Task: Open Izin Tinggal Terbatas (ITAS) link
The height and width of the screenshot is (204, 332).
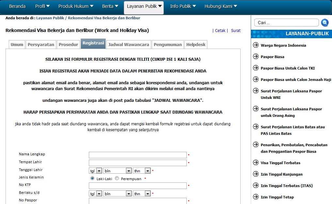Action: [287, 186]
